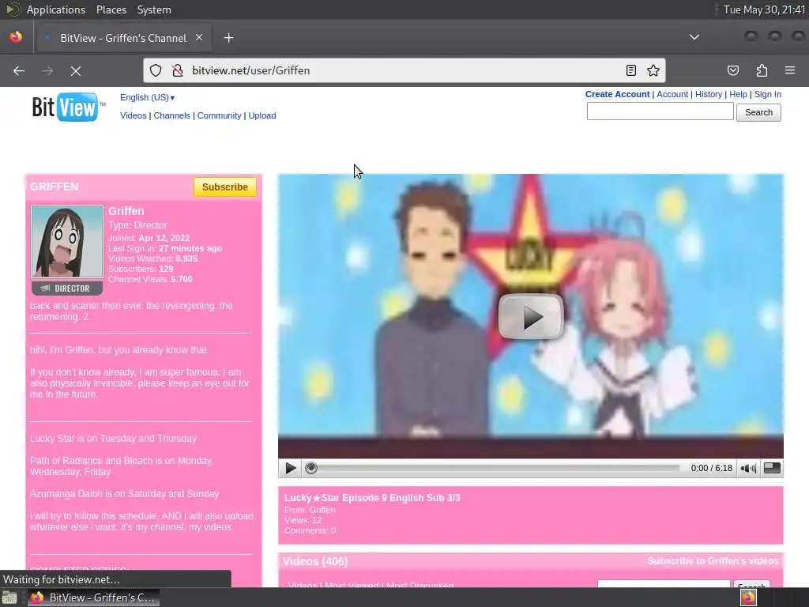Close the BitView Griffen's Channel tab

pos(199,38)
